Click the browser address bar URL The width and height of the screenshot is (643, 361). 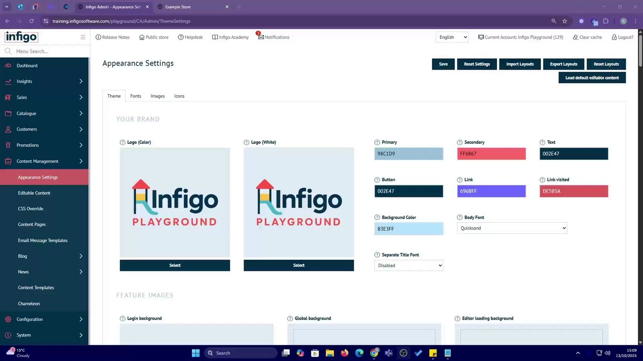tap(121, 21)
